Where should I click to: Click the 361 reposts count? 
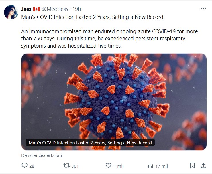(x=75, y=166)
